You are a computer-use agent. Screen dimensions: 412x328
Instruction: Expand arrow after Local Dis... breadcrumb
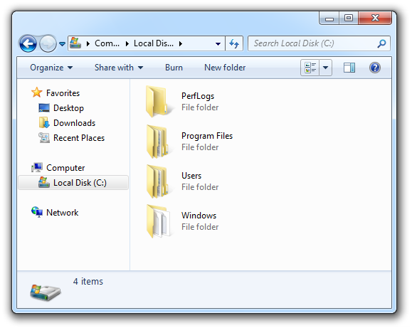pos(181,43)
